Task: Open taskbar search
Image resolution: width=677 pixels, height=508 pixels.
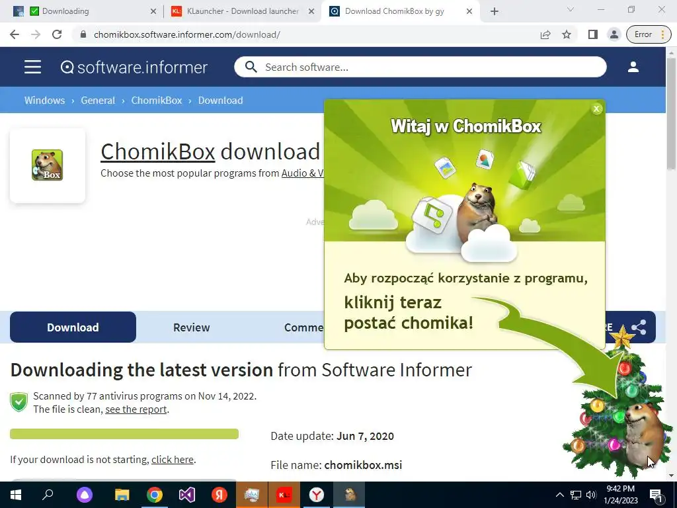Action: click(48, 495)
